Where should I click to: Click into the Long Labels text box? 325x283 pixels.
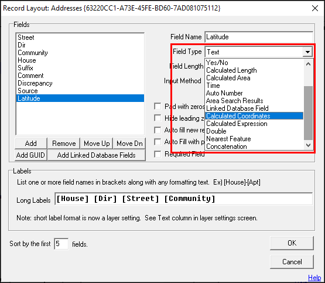coord(183,199)
